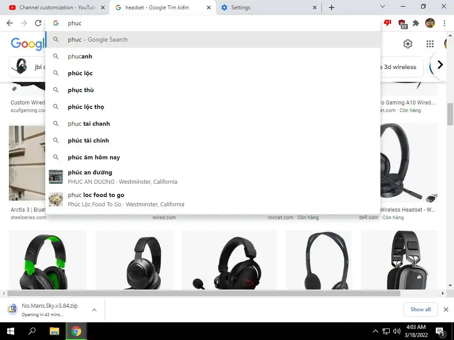The height and width of the screenshot is (340, 454).
Task: Click the red extension with badge 27
Action: click(402, 24)
